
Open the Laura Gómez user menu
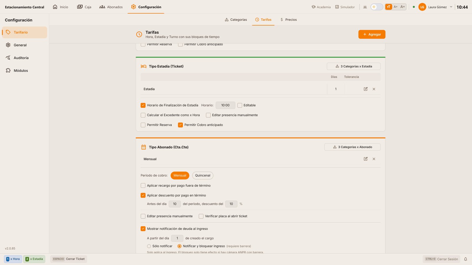(435, 7)
